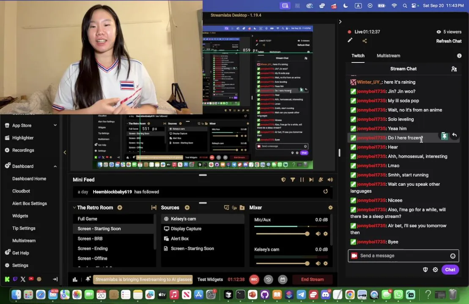The width and height of the screenshot is (469, 304).
Task: Collapse left panel with side arrow
Action: (x=65, y=152)
